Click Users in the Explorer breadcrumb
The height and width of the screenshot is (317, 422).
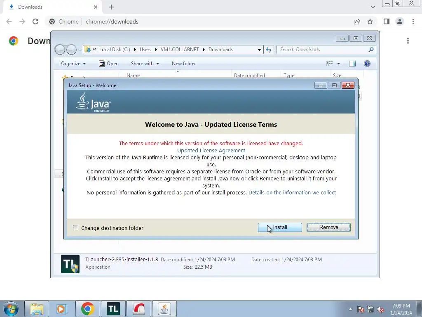coord(145,50)
